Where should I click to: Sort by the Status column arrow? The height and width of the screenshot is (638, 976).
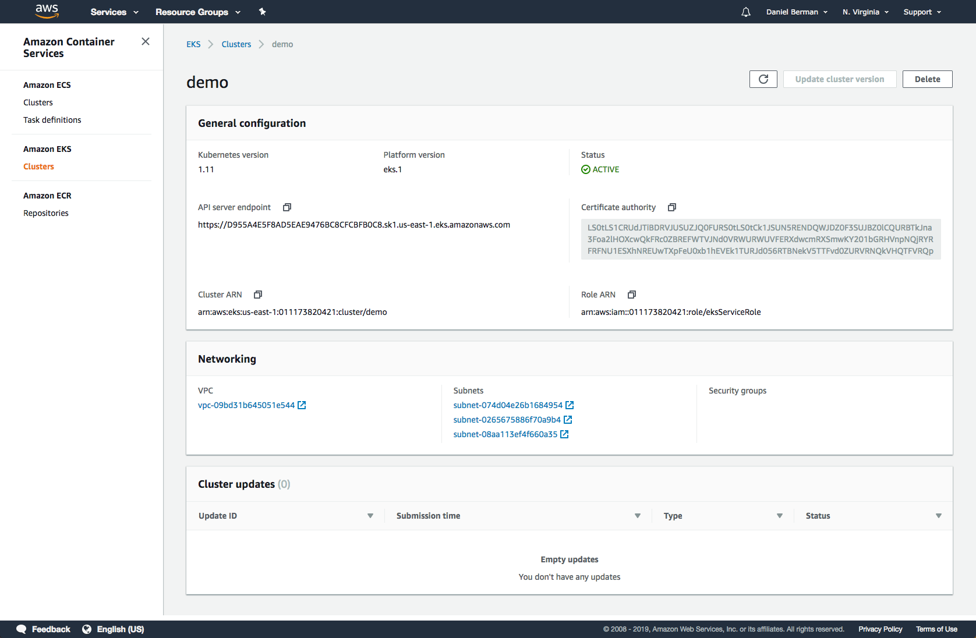pos(939,516)
